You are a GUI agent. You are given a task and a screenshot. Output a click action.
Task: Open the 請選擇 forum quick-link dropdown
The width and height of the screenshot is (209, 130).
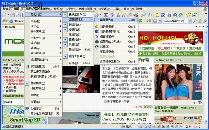click(x=13, y=102)
